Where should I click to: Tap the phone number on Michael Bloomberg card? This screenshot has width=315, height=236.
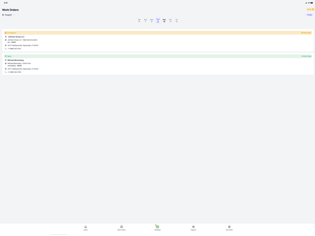(x=14, y=72)
